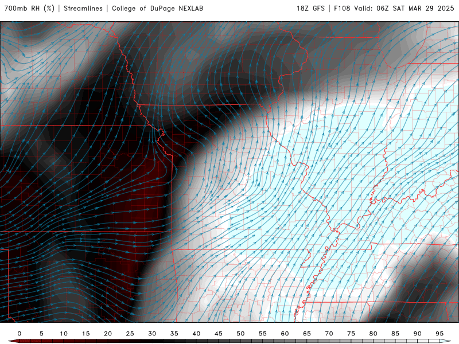Click the colorbar label "35"
Viewport: 459px width, 344px height.
point(174,334)
